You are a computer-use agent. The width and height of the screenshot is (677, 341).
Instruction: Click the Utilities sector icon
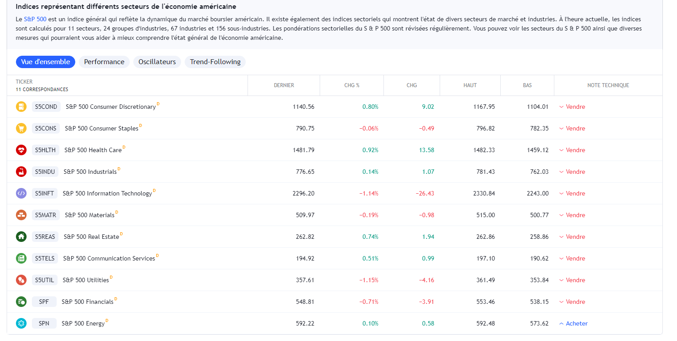[21, 280]
